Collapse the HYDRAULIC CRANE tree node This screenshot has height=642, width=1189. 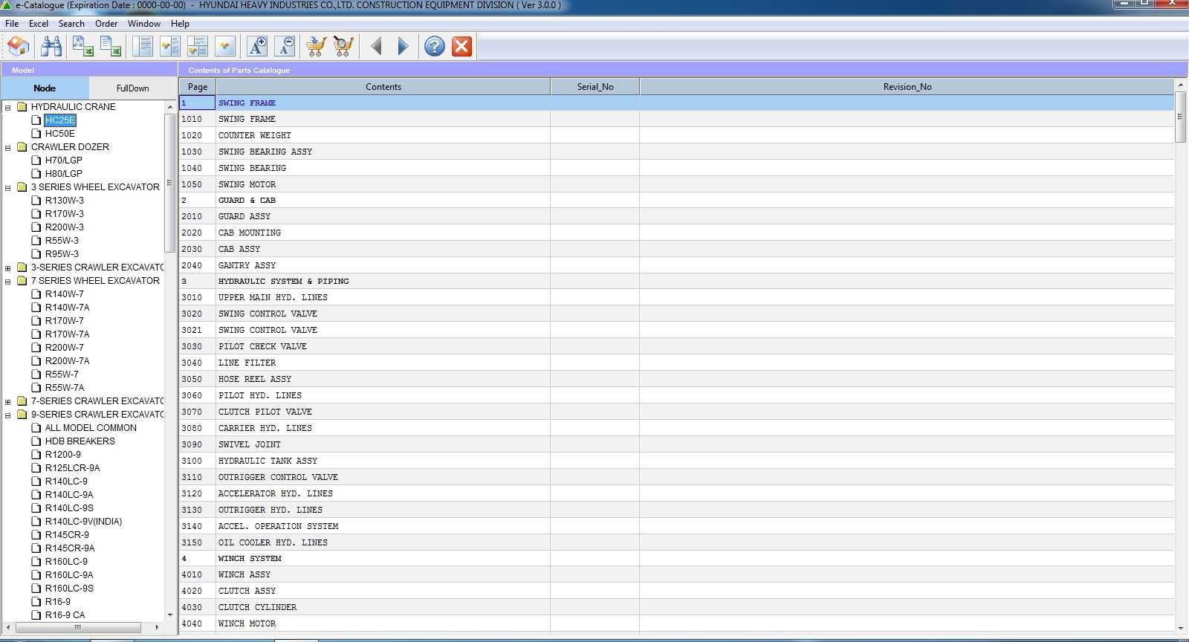[x=8, y=107]
